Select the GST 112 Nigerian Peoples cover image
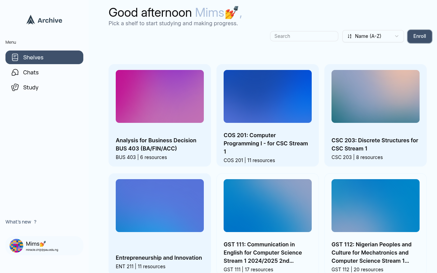The width and height of the screenshot is (437, 273). point(376,205)
